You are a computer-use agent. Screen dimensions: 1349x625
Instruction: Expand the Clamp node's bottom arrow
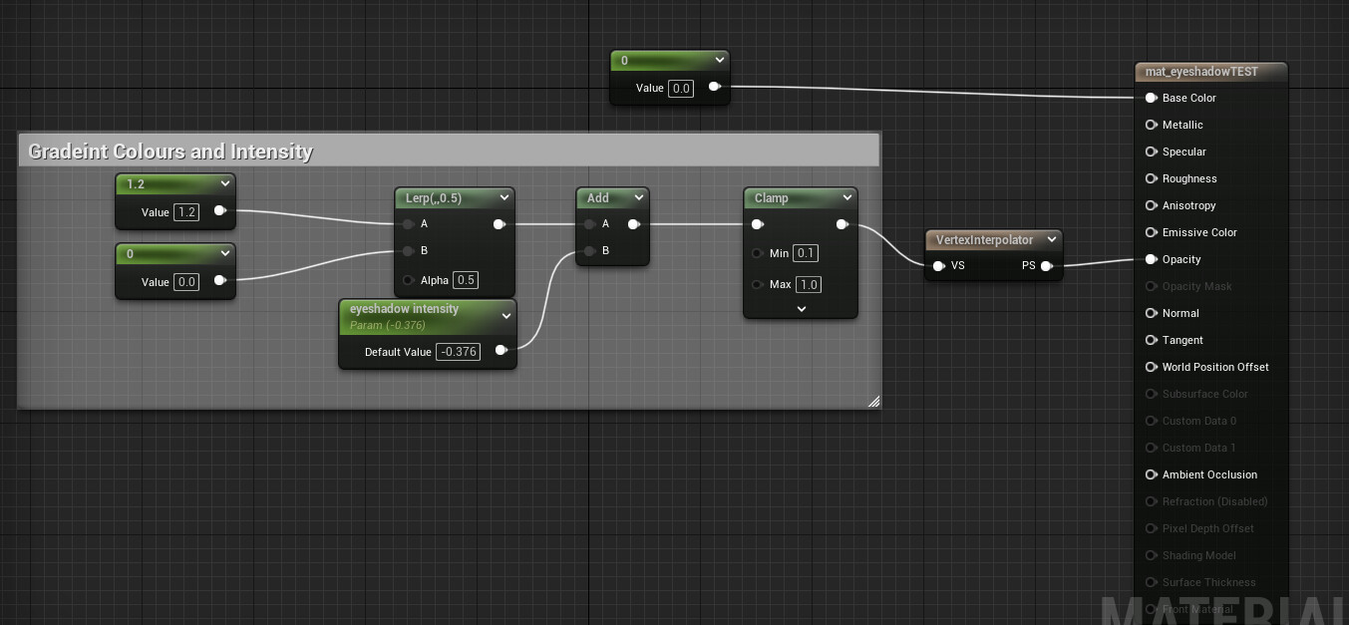tap(801, 310)
